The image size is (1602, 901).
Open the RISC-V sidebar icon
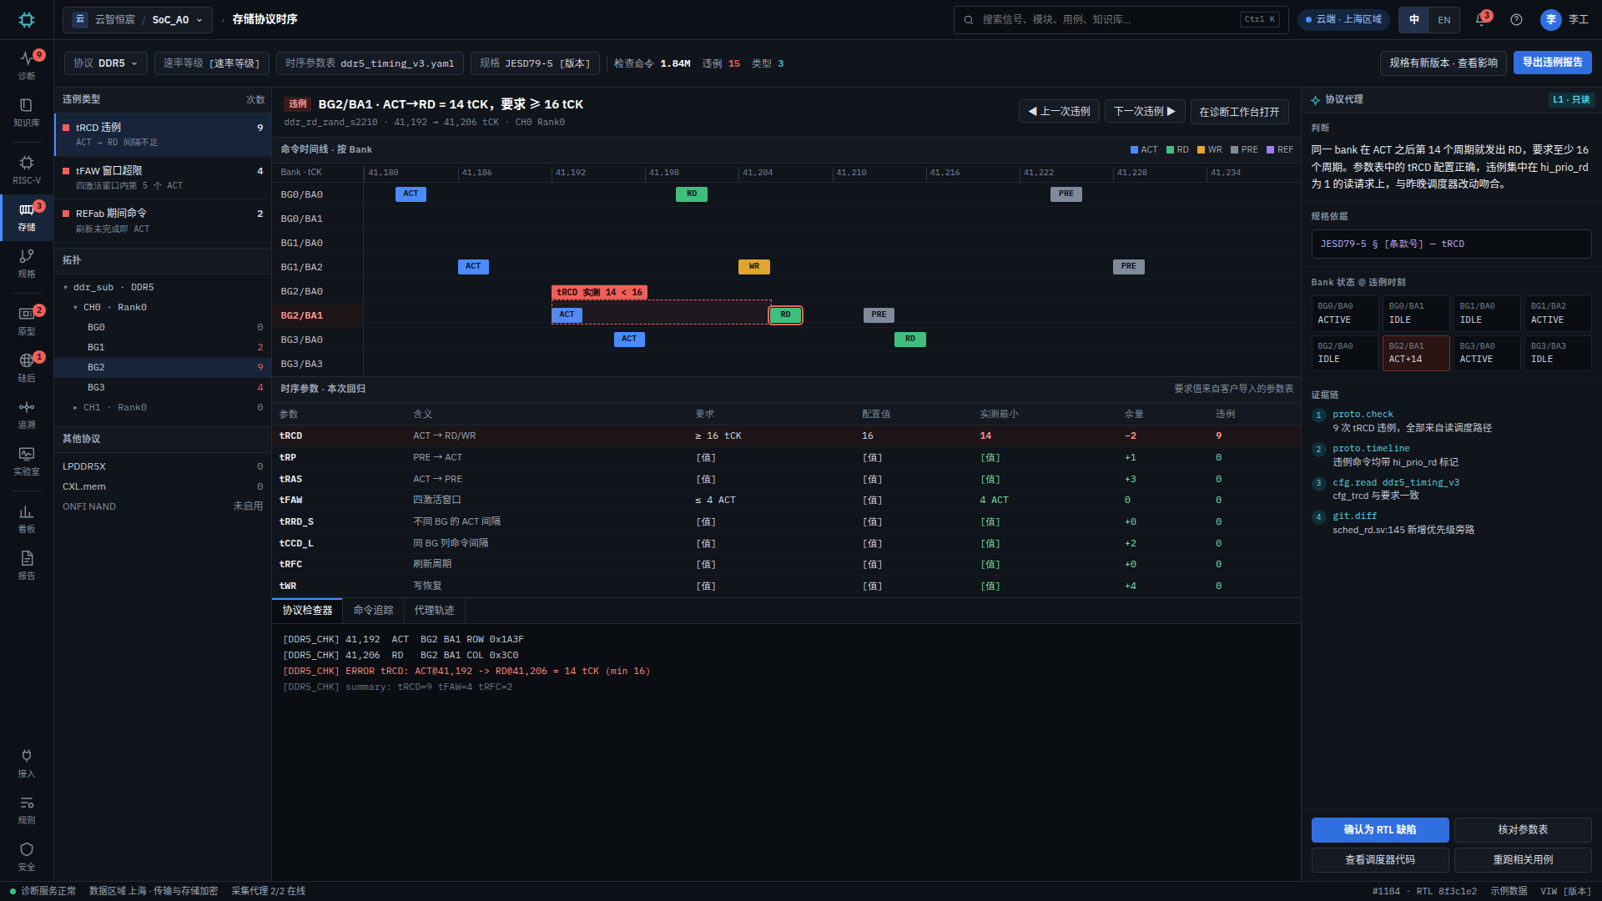click(x=27, y=169)
